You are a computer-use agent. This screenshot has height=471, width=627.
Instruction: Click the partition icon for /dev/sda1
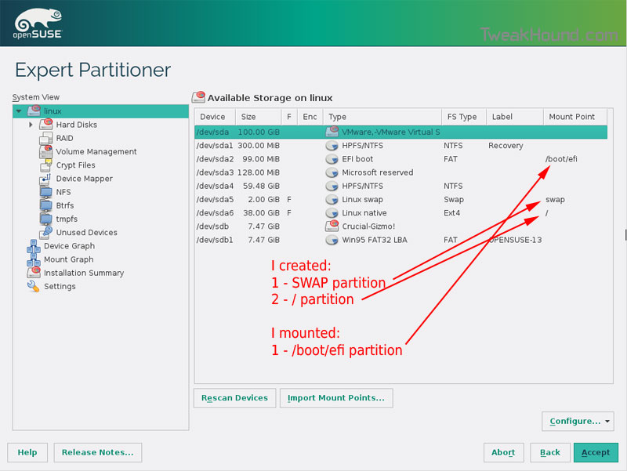point(332,146)
